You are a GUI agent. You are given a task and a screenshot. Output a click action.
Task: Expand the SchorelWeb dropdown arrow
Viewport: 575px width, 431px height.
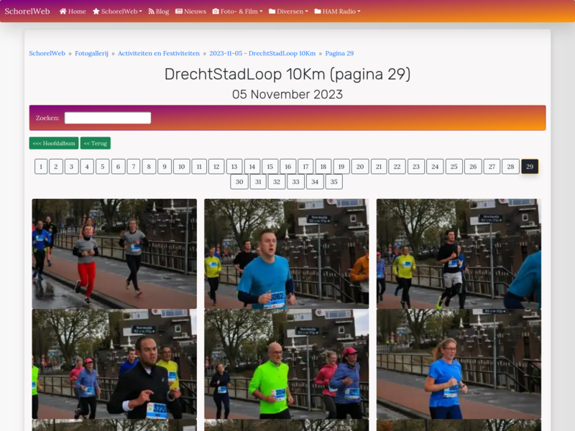[x=140, y=11]
